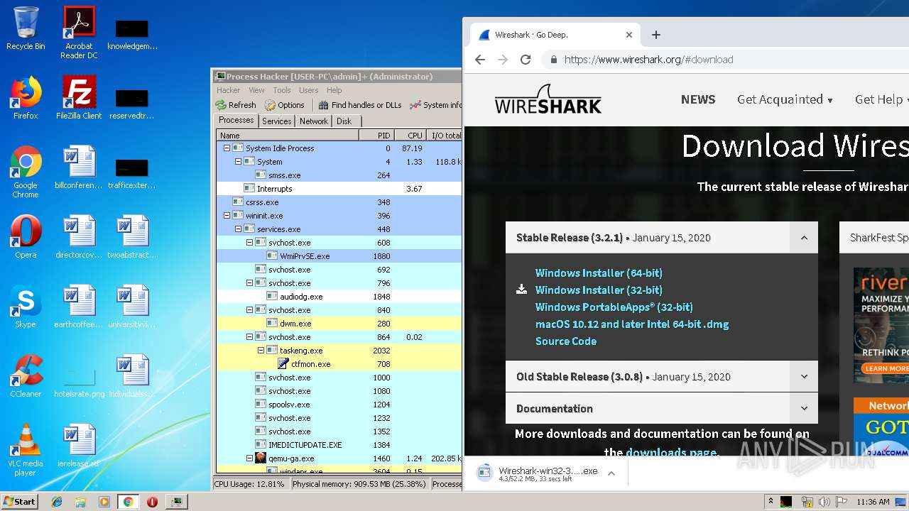Launch Google Chrome desktop shortcut
The image size is (909, 511).
[x=26, y=172]
